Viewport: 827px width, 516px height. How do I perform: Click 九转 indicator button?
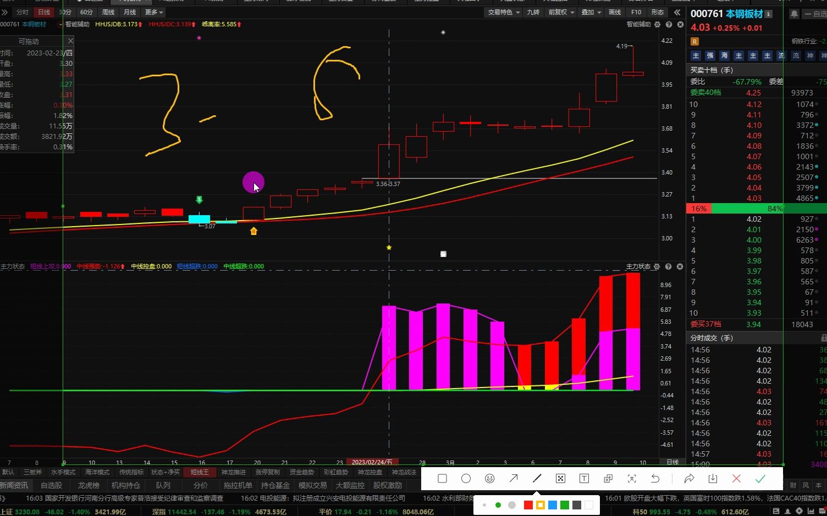pyautogui.click(x=533, y=12)
